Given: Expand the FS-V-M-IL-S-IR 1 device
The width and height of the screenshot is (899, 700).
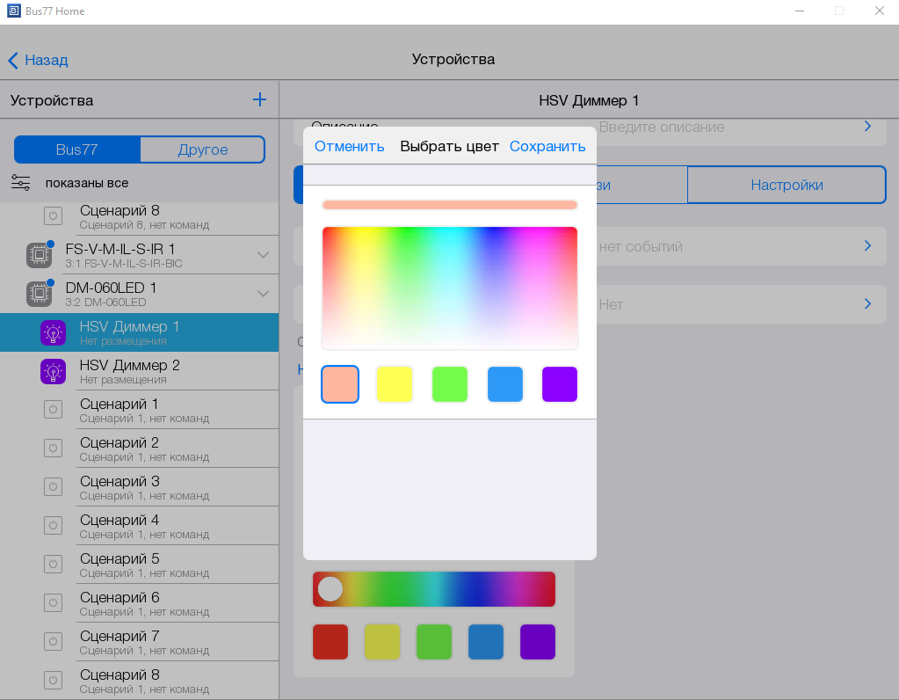Looking at the screenshot, I should click(x=263, y=255).
